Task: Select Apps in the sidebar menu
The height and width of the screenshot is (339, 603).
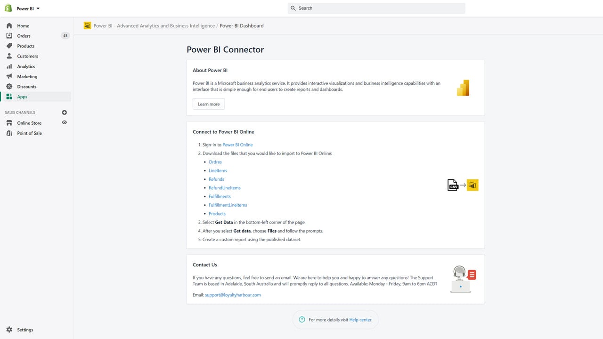Action: [x=36, y=97]
